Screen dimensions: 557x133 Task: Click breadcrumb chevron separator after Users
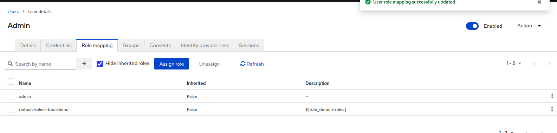coord(24,11)
